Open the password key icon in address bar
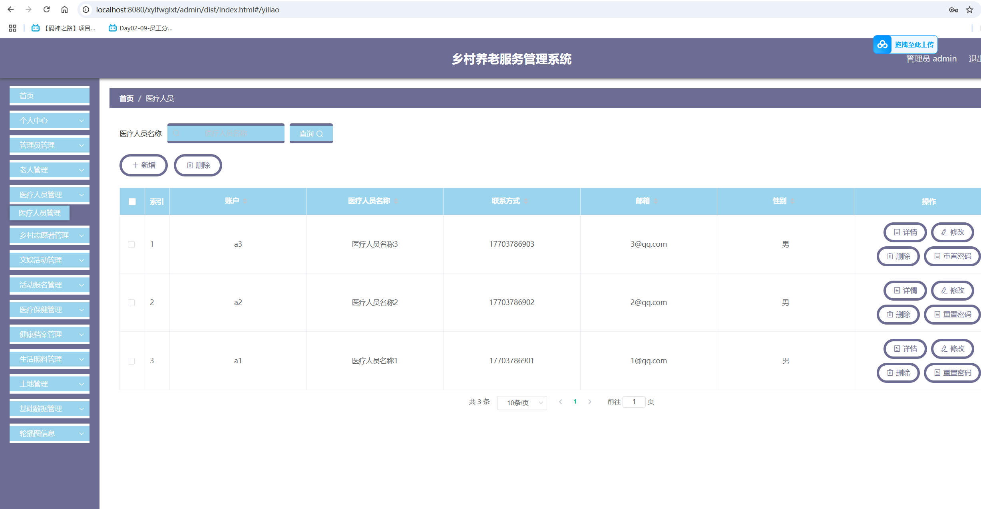 click(x=953, y=10)
